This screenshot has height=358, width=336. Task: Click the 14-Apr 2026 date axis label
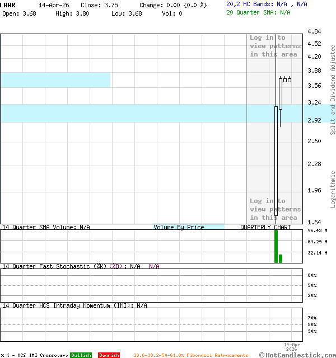pos(292,346)
